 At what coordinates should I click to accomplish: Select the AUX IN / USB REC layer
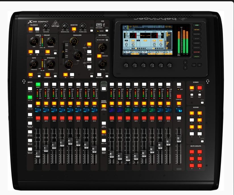(30, 123)
